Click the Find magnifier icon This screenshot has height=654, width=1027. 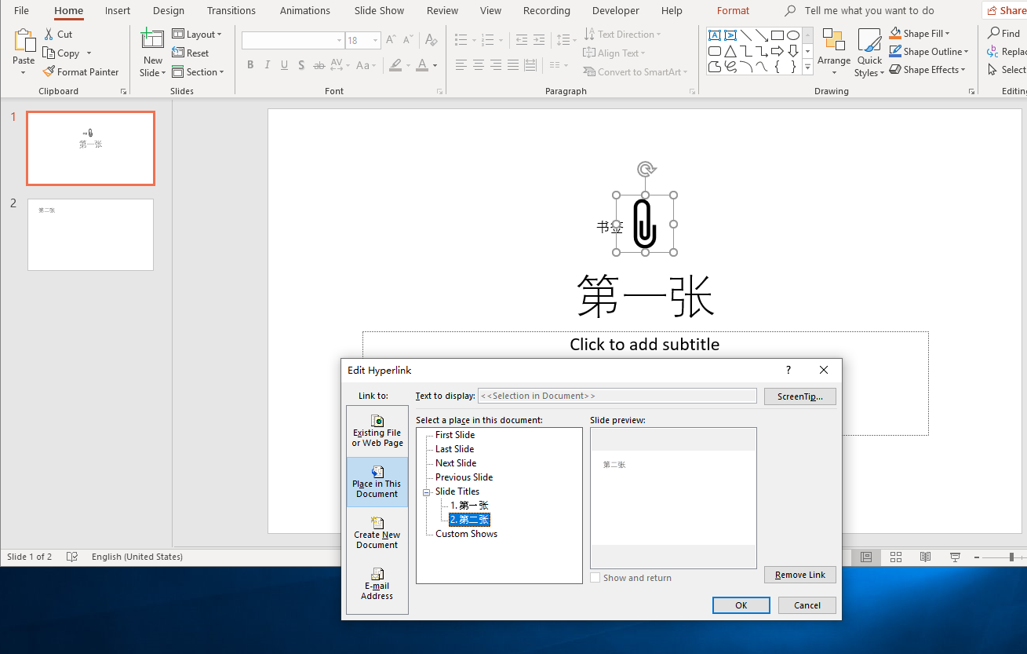[993, 33]
